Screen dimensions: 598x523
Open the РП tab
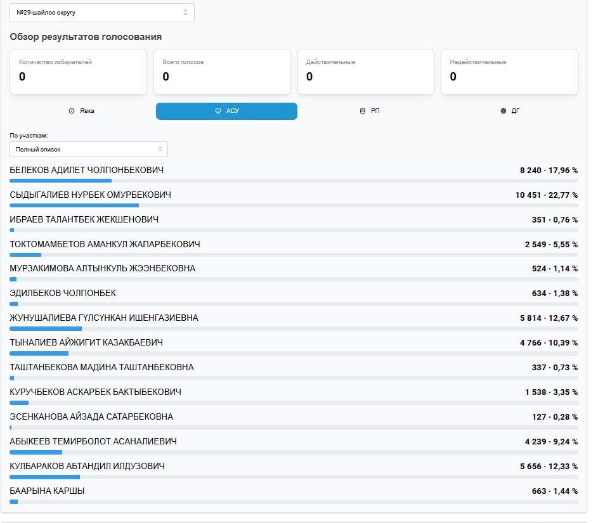coord(370,111)
